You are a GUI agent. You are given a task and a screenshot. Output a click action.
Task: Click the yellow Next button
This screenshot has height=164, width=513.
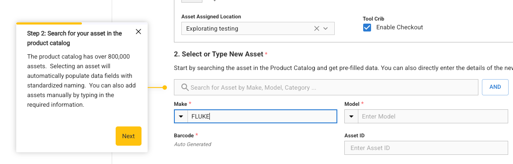(x=128, y=136)
